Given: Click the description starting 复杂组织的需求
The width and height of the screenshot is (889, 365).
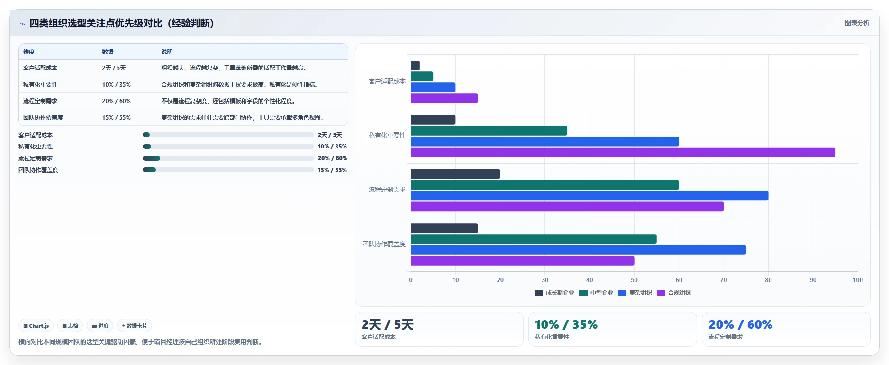Looking at the screenshot, I should tap(244, 118).
